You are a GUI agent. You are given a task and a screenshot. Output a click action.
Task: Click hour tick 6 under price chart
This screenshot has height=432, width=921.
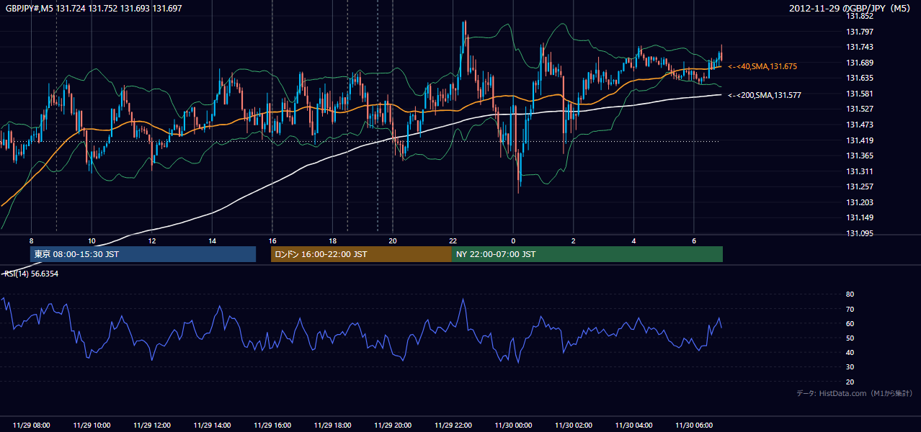694,240
